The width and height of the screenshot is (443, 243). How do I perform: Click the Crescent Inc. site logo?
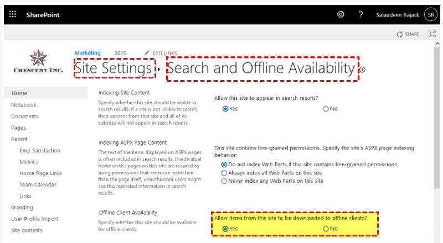[x=38, y=61]
